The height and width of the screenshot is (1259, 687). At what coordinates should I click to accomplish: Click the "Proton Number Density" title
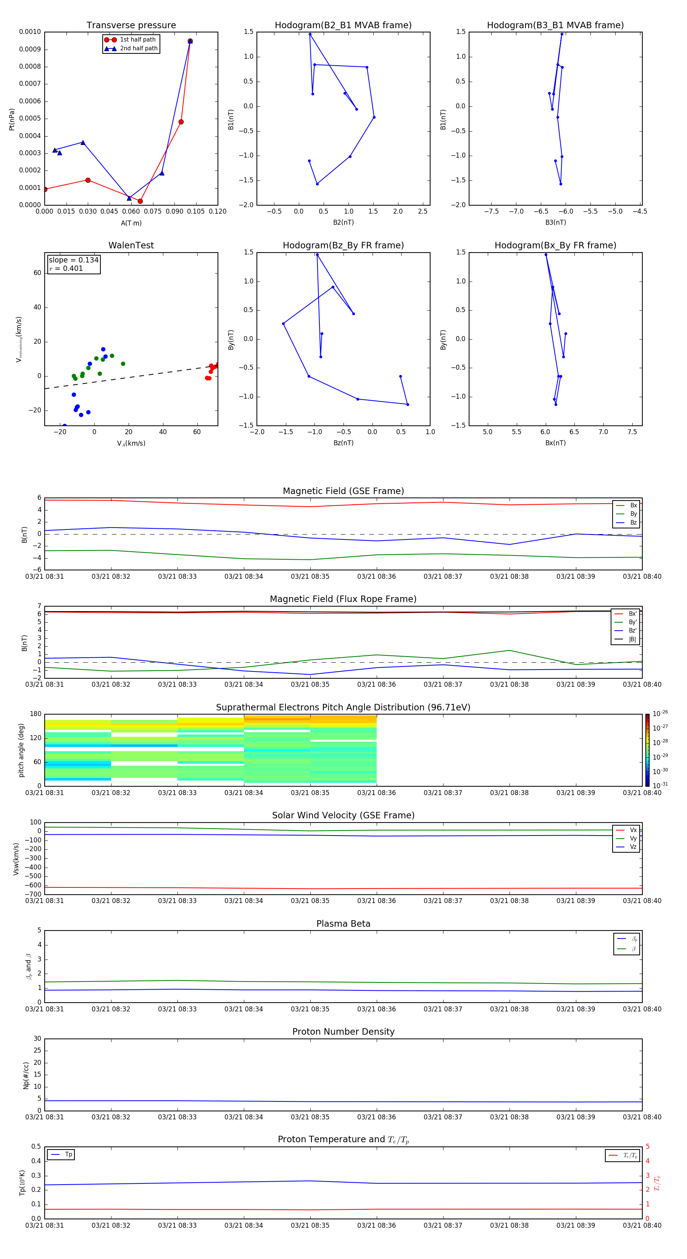click(343, 1032)
